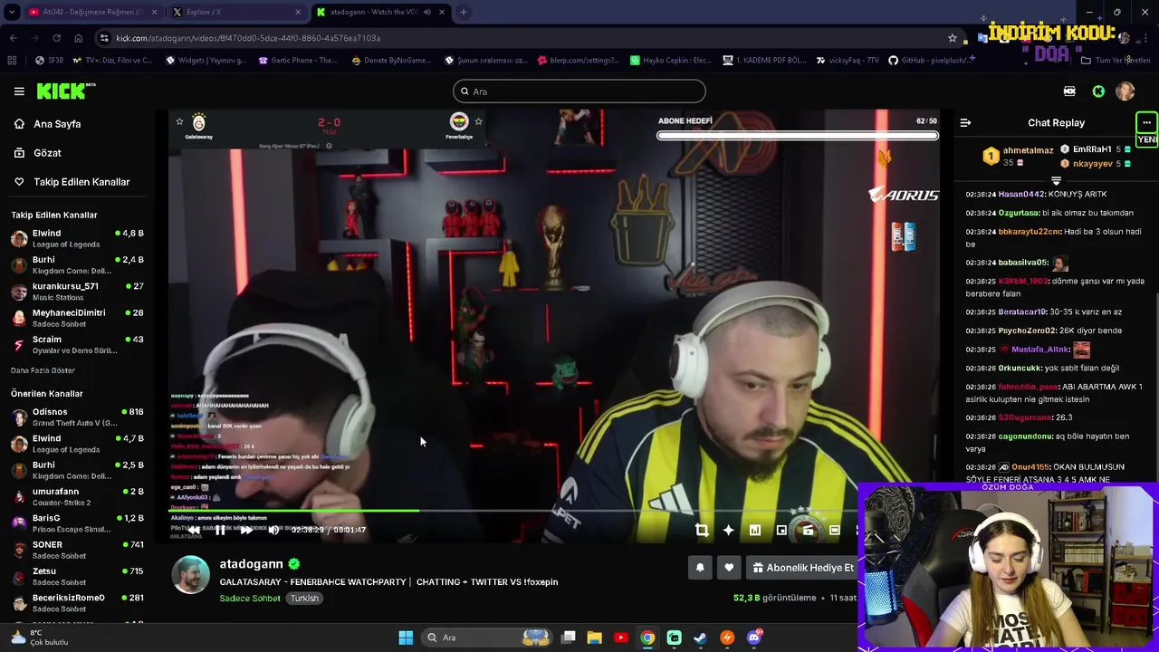The width and height of the screenshot is (1159, 652).
Task: Open the Gartic Phone bookmark
Action: pyautogui.click(x=298, y=61)
